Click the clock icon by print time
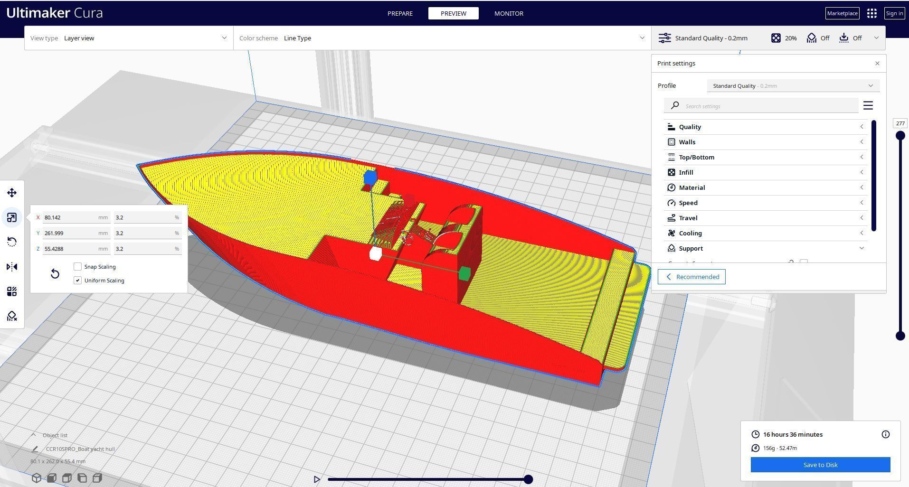 coord(756,434)
